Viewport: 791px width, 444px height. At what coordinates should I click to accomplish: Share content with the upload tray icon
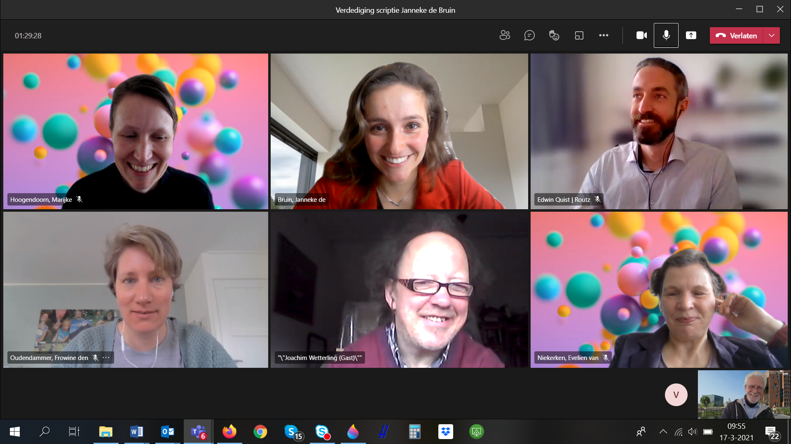pos(691,35)
